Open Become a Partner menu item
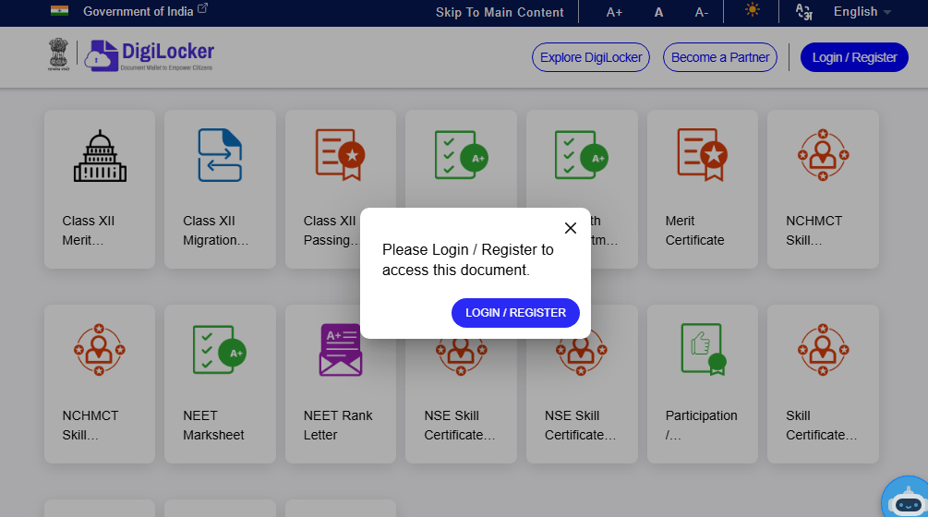The width and height of the screenshot is (928, 517). coord(720,57)
